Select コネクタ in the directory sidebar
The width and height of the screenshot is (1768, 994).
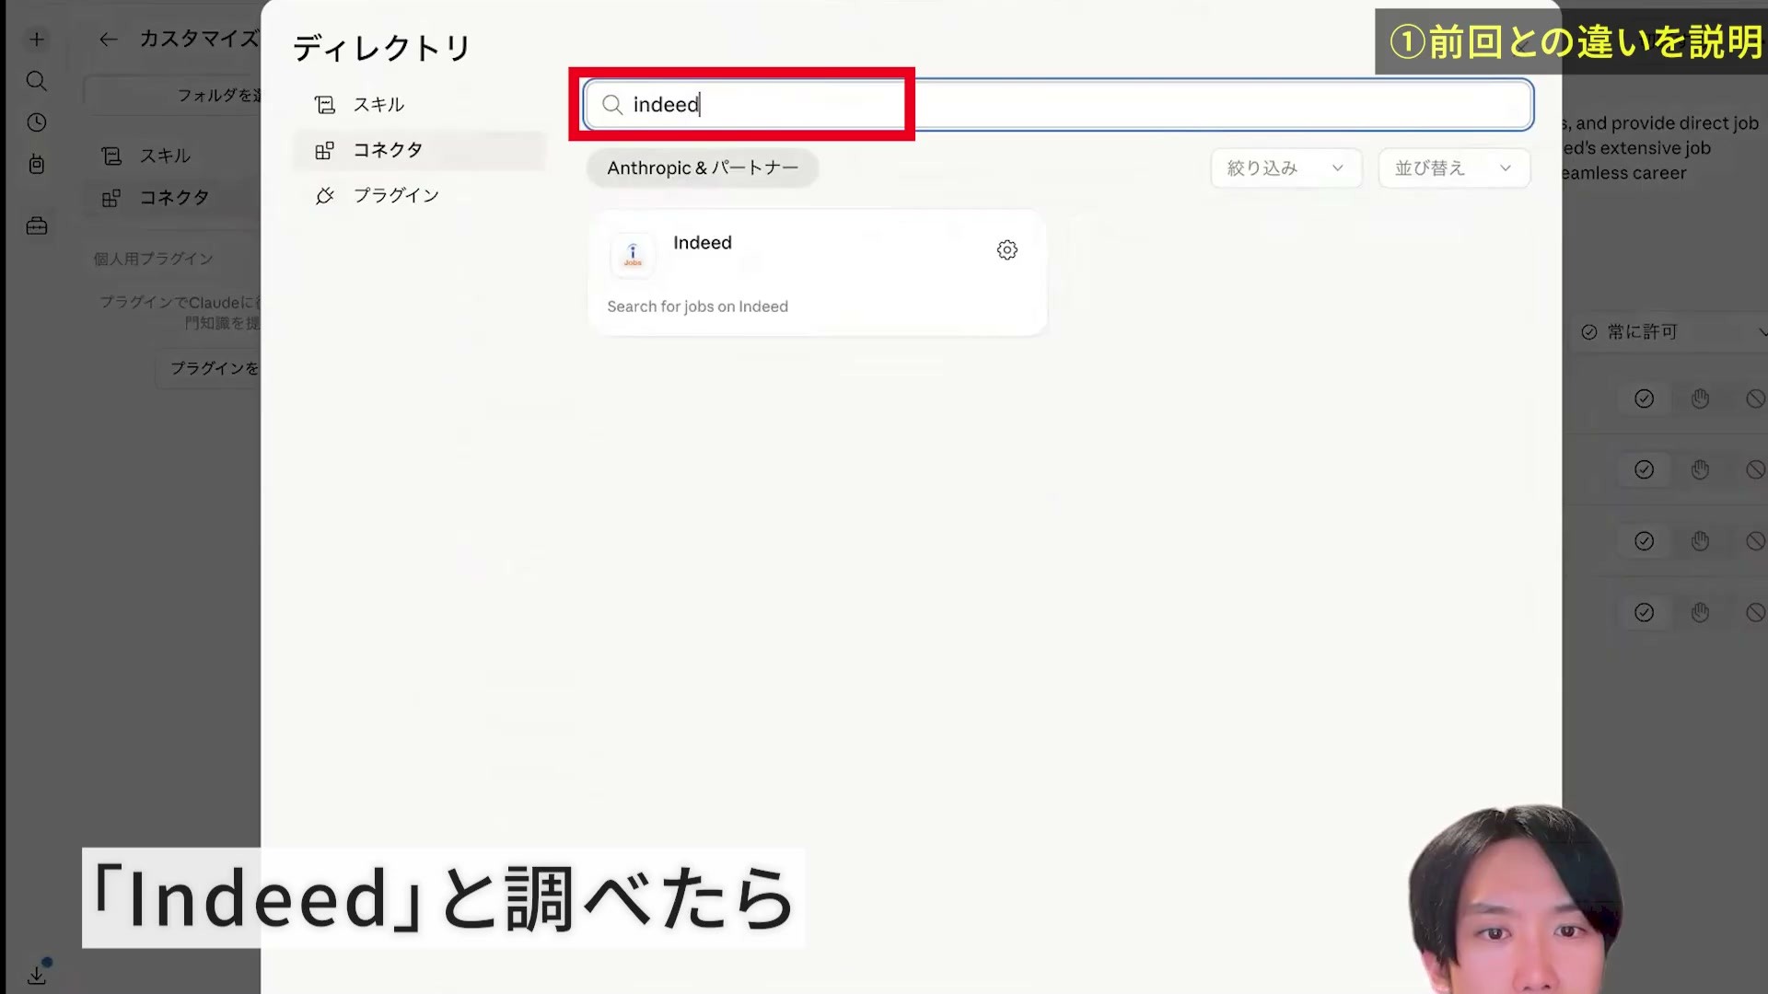coord(419,150)
